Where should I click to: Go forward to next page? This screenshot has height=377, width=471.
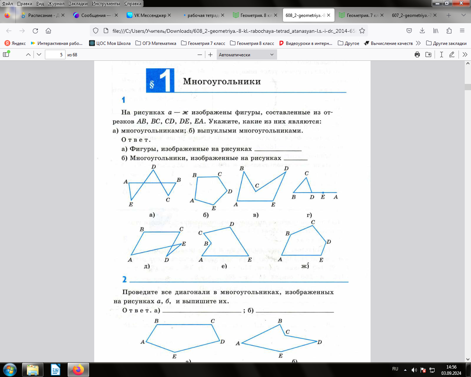point(22,31)
